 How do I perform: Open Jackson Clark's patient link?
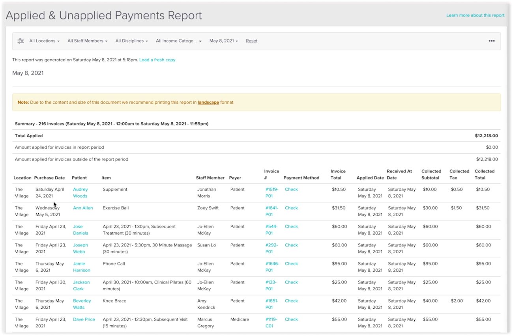(82, 285)
